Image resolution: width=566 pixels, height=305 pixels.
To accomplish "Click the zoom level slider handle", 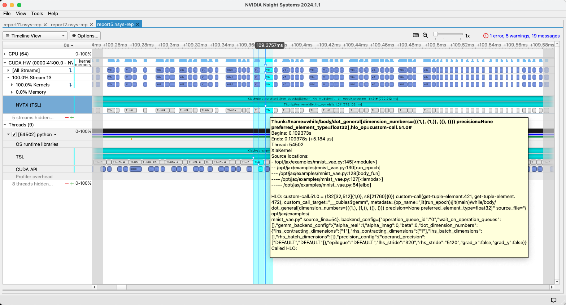I will 436,34.
